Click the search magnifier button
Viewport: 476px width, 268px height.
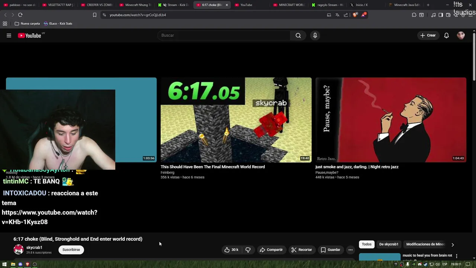tap(298, 35)
